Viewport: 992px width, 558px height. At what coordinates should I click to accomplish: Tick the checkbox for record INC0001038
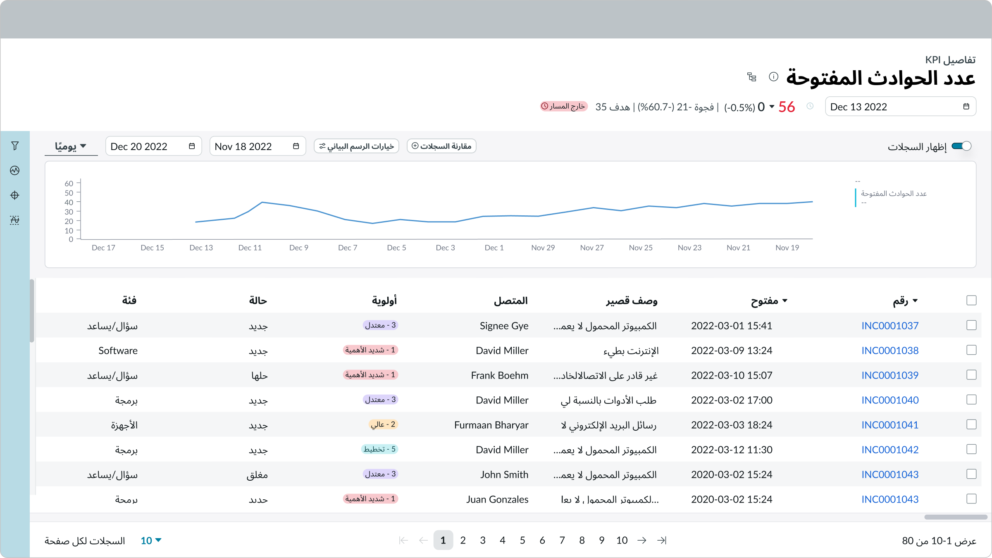(972, 350)
